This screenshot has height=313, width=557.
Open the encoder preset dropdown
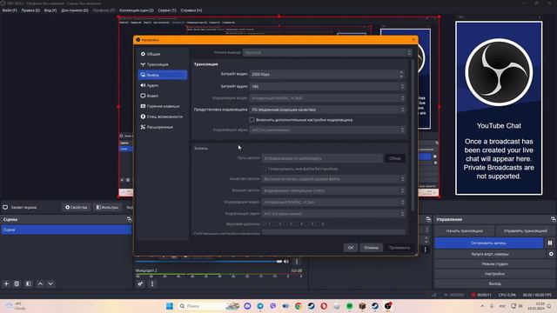tap(327, 110)
